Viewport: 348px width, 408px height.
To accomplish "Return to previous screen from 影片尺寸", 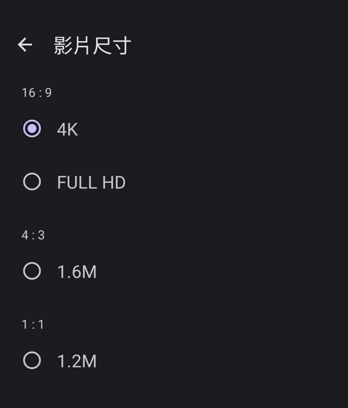I will click(25, 45).
